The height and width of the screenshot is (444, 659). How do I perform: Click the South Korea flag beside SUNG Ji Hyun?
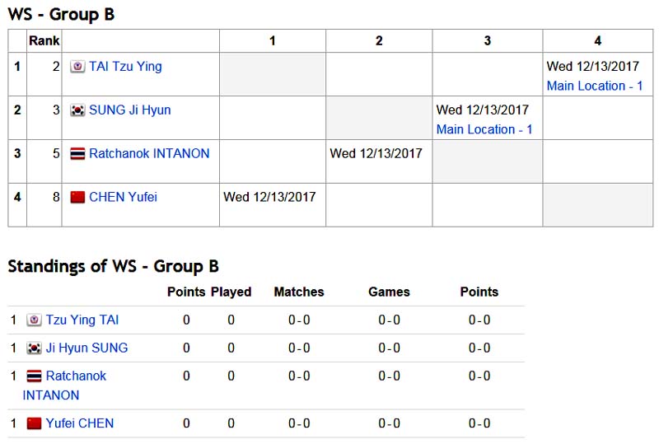pyautogui.click(x=77, y=110)
